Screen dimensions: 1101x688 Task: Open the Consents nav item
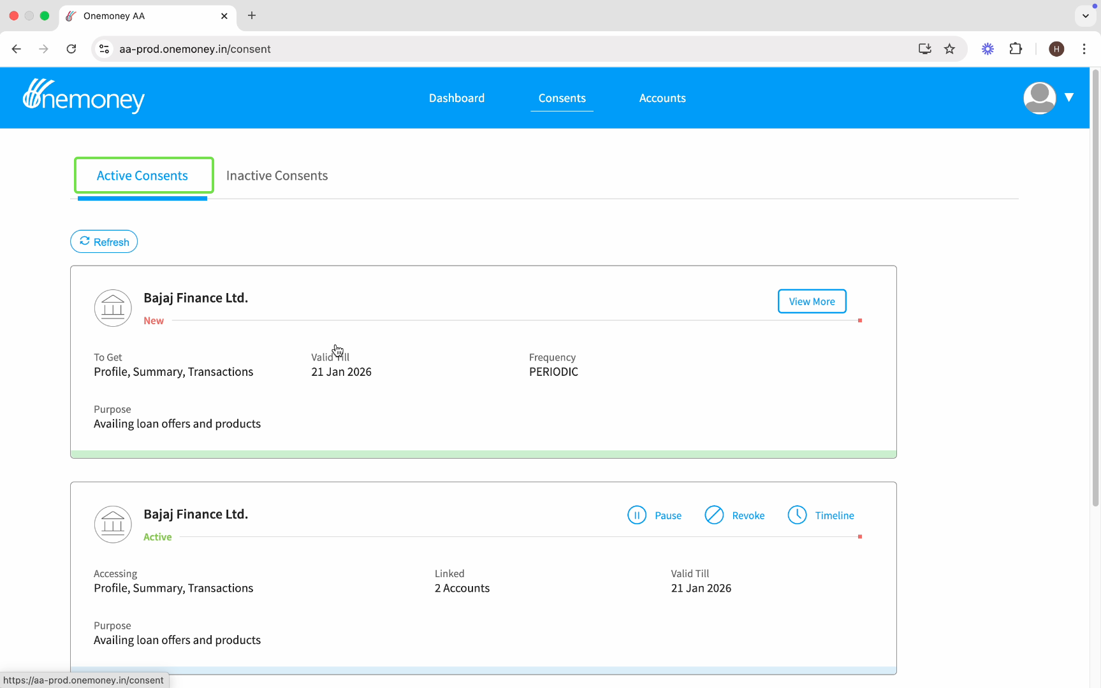coord(562,98)
